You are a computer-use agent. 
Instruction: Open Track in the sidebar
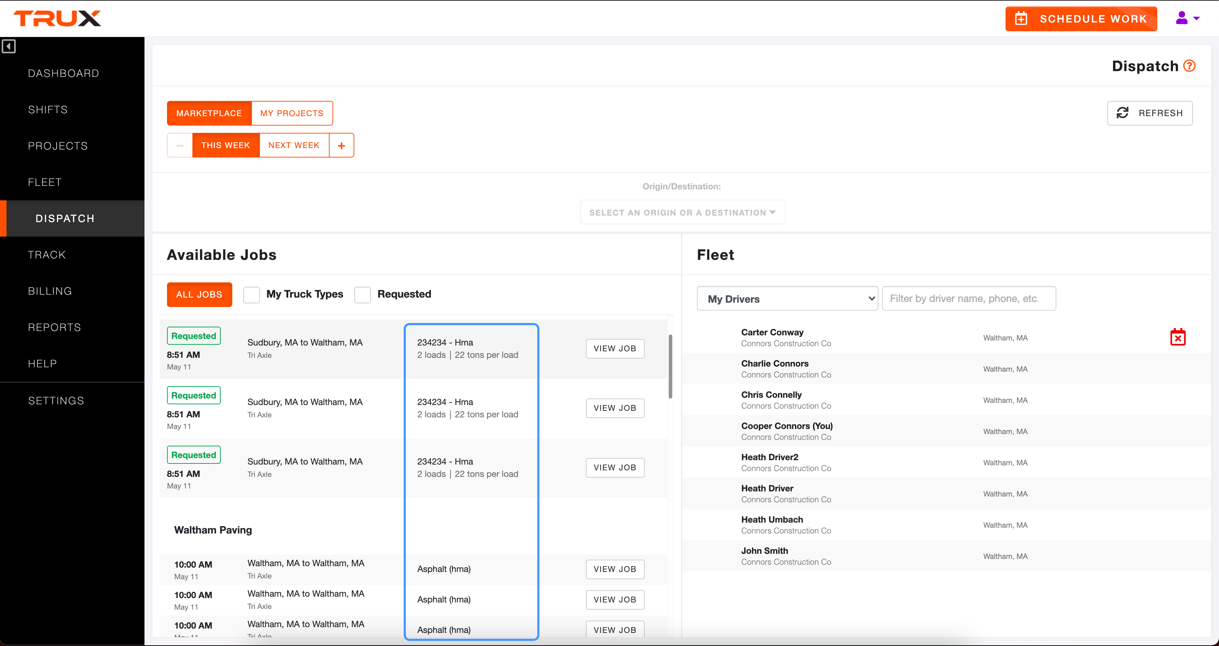tap(47, 255)
